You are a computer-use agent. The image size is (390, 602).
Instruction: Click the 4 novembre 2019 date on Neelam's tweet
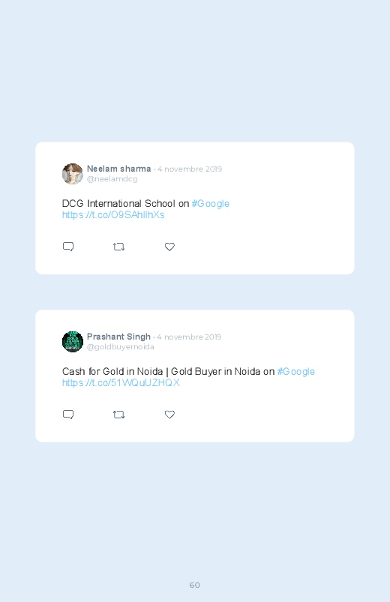coord(190,169)
